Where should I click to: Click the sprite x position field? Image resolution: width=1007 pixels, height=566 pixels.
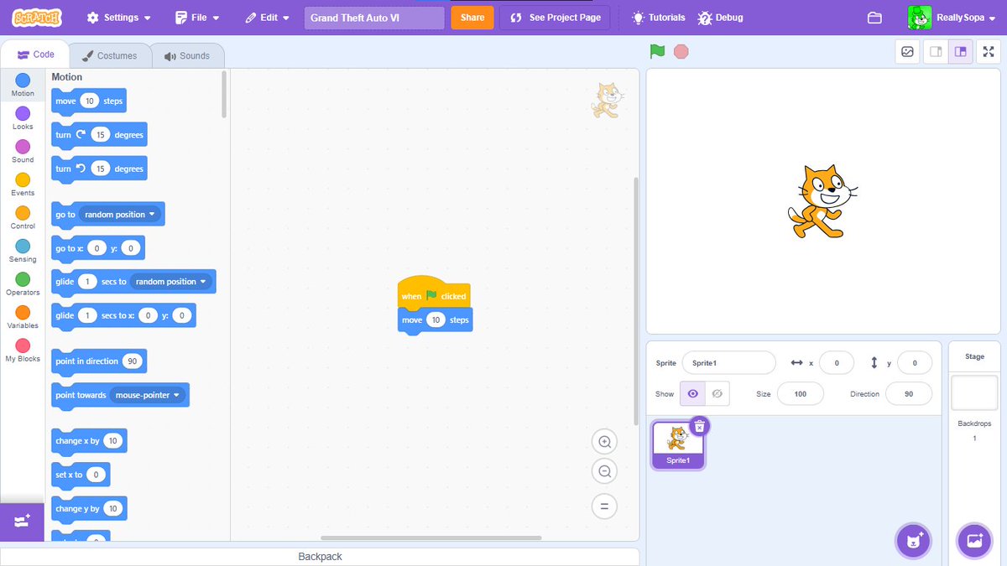[x=837, y=363]
